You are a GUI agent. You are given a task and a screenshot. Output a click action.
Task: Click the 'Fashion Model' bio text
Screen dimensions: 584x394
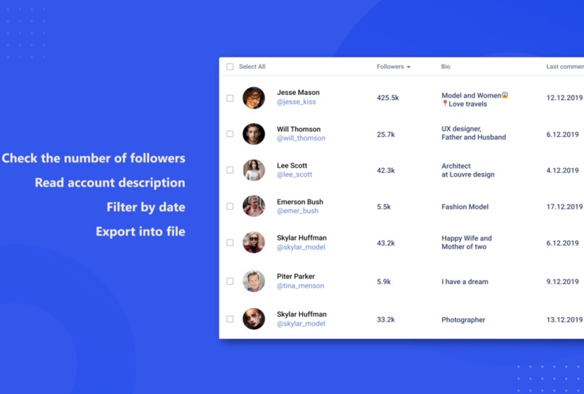click(465, 206)
